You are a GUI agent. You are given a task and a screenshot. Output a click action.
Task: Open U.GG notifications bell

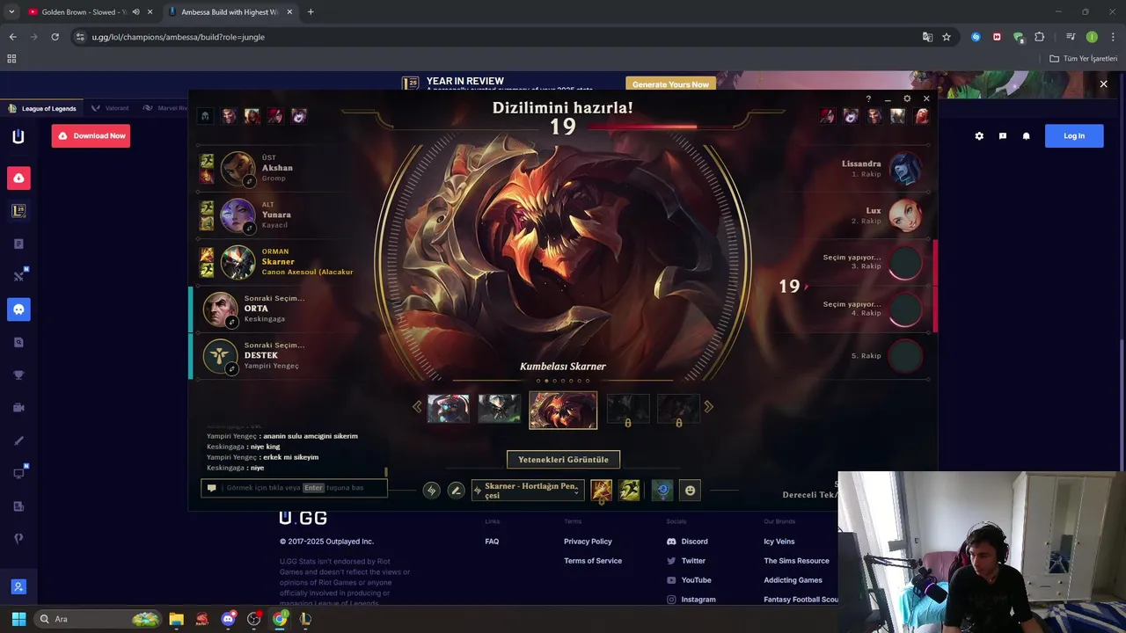(x=1026, y=136)
